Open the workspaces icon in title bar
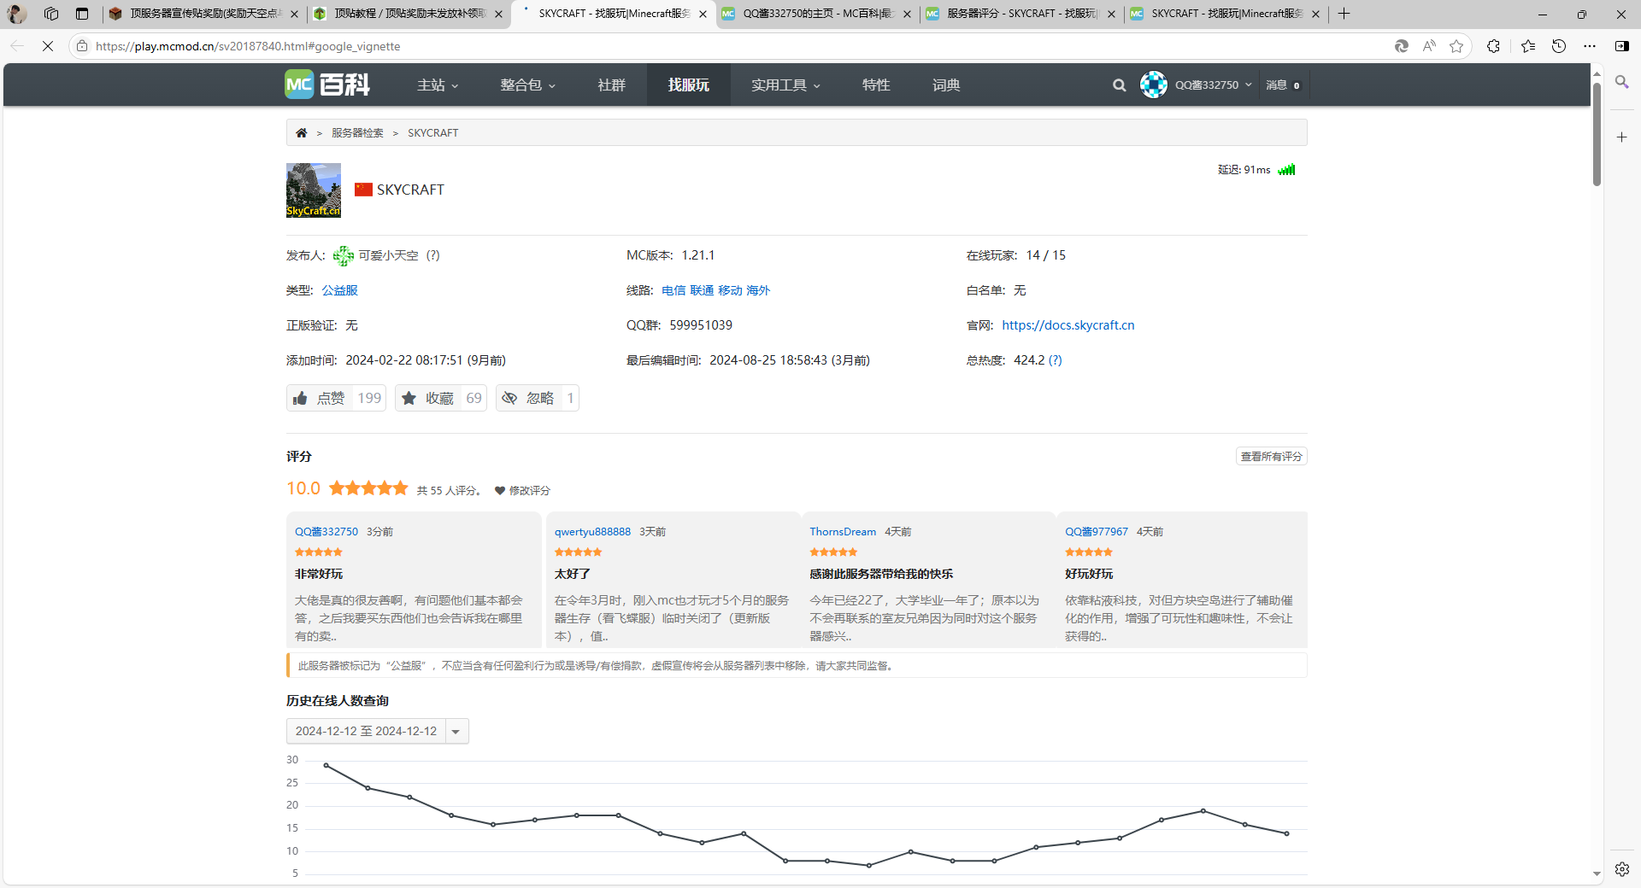The width and height of the screenshot is (1641, 888). (x=51, y=14)
